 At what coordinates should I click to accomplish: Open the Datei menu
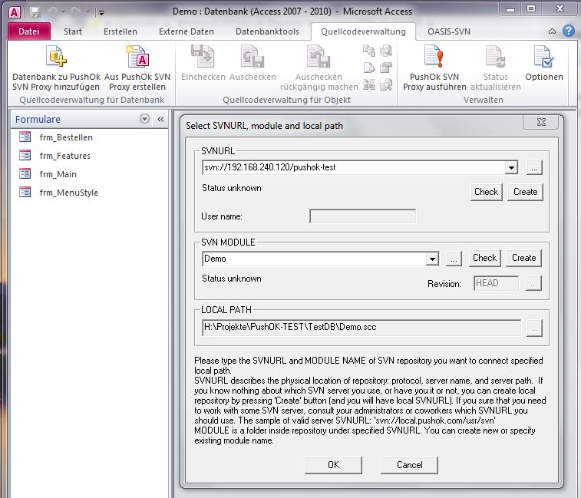pyautogui.click(x=29, y=31)
